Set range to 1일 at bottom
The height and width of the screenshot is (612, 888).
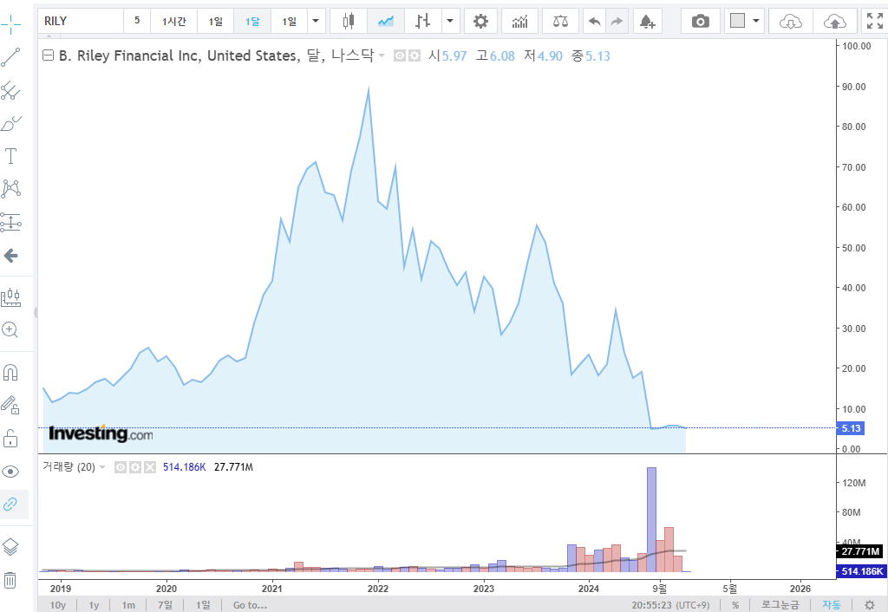click(x=203, y=605)
